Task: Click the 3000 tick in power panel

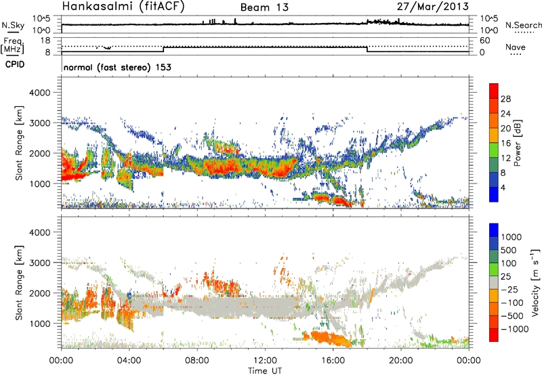Action: pos(39,123)
